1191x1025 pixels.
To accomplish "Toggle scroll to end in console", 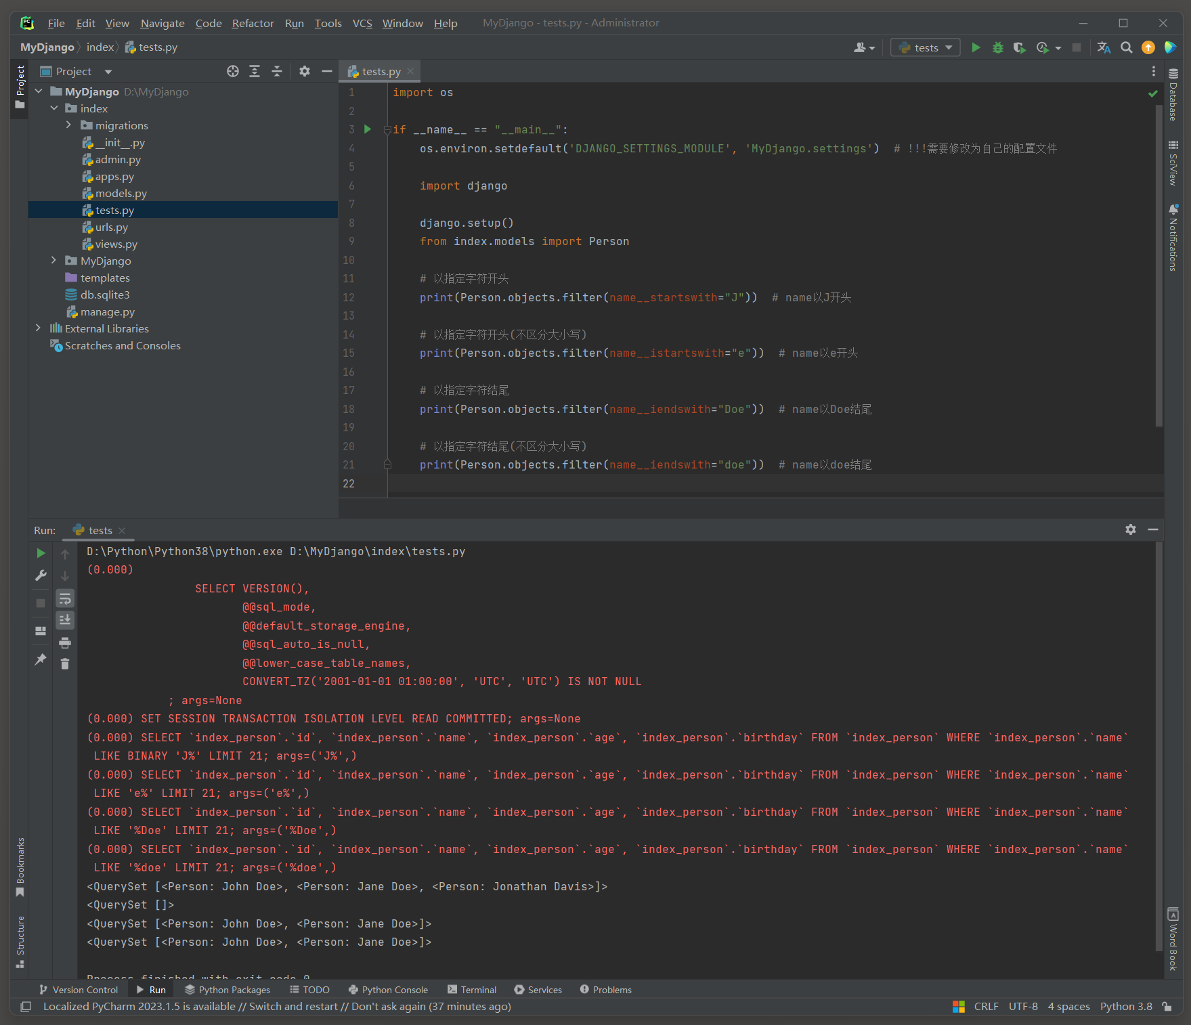I will tap(65, 620).
